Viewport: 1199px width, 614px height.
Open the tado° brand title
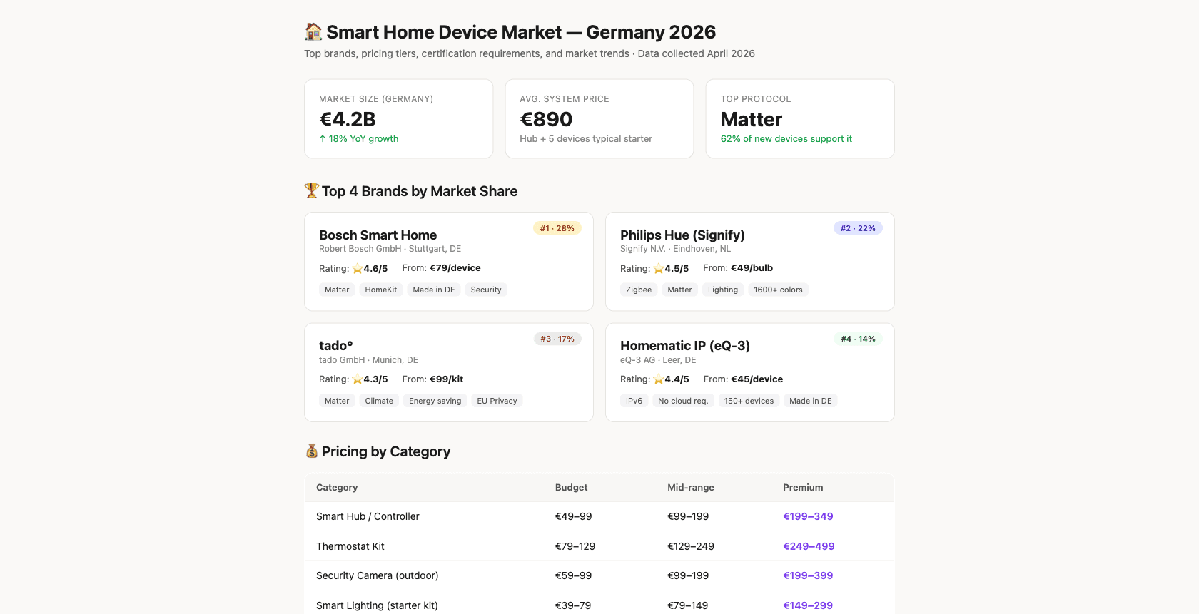pos(336,346)
